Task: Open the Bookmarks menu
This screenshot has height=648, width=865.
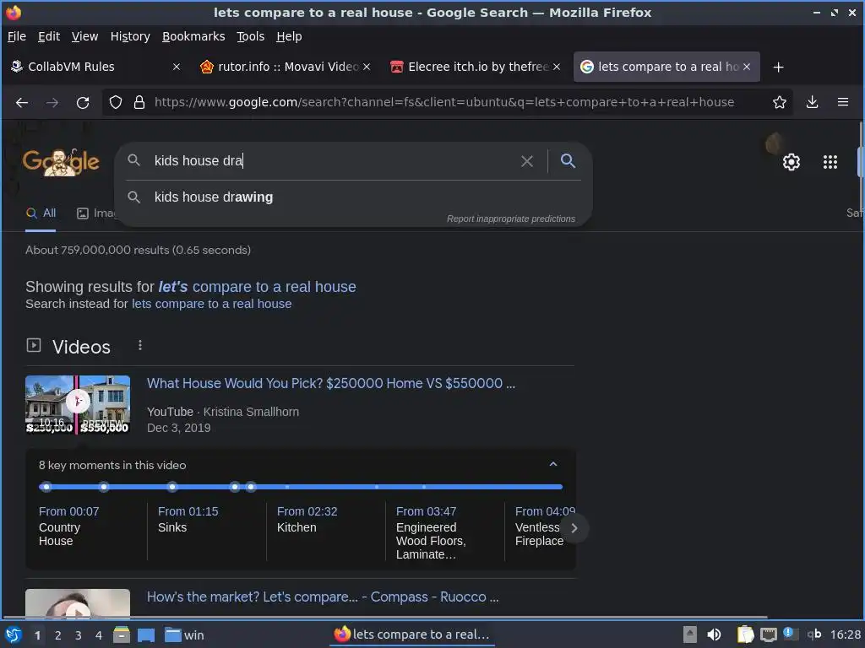Action: click(193, 36)
